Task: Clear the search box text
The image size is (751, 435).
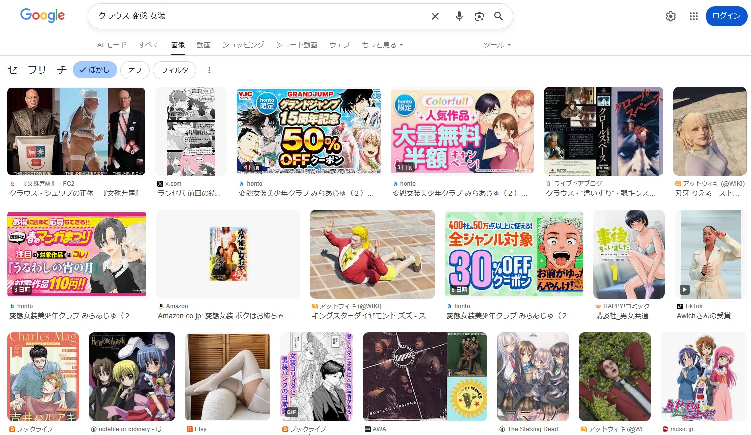Action: pyautogui.click(x=435, y=16)
